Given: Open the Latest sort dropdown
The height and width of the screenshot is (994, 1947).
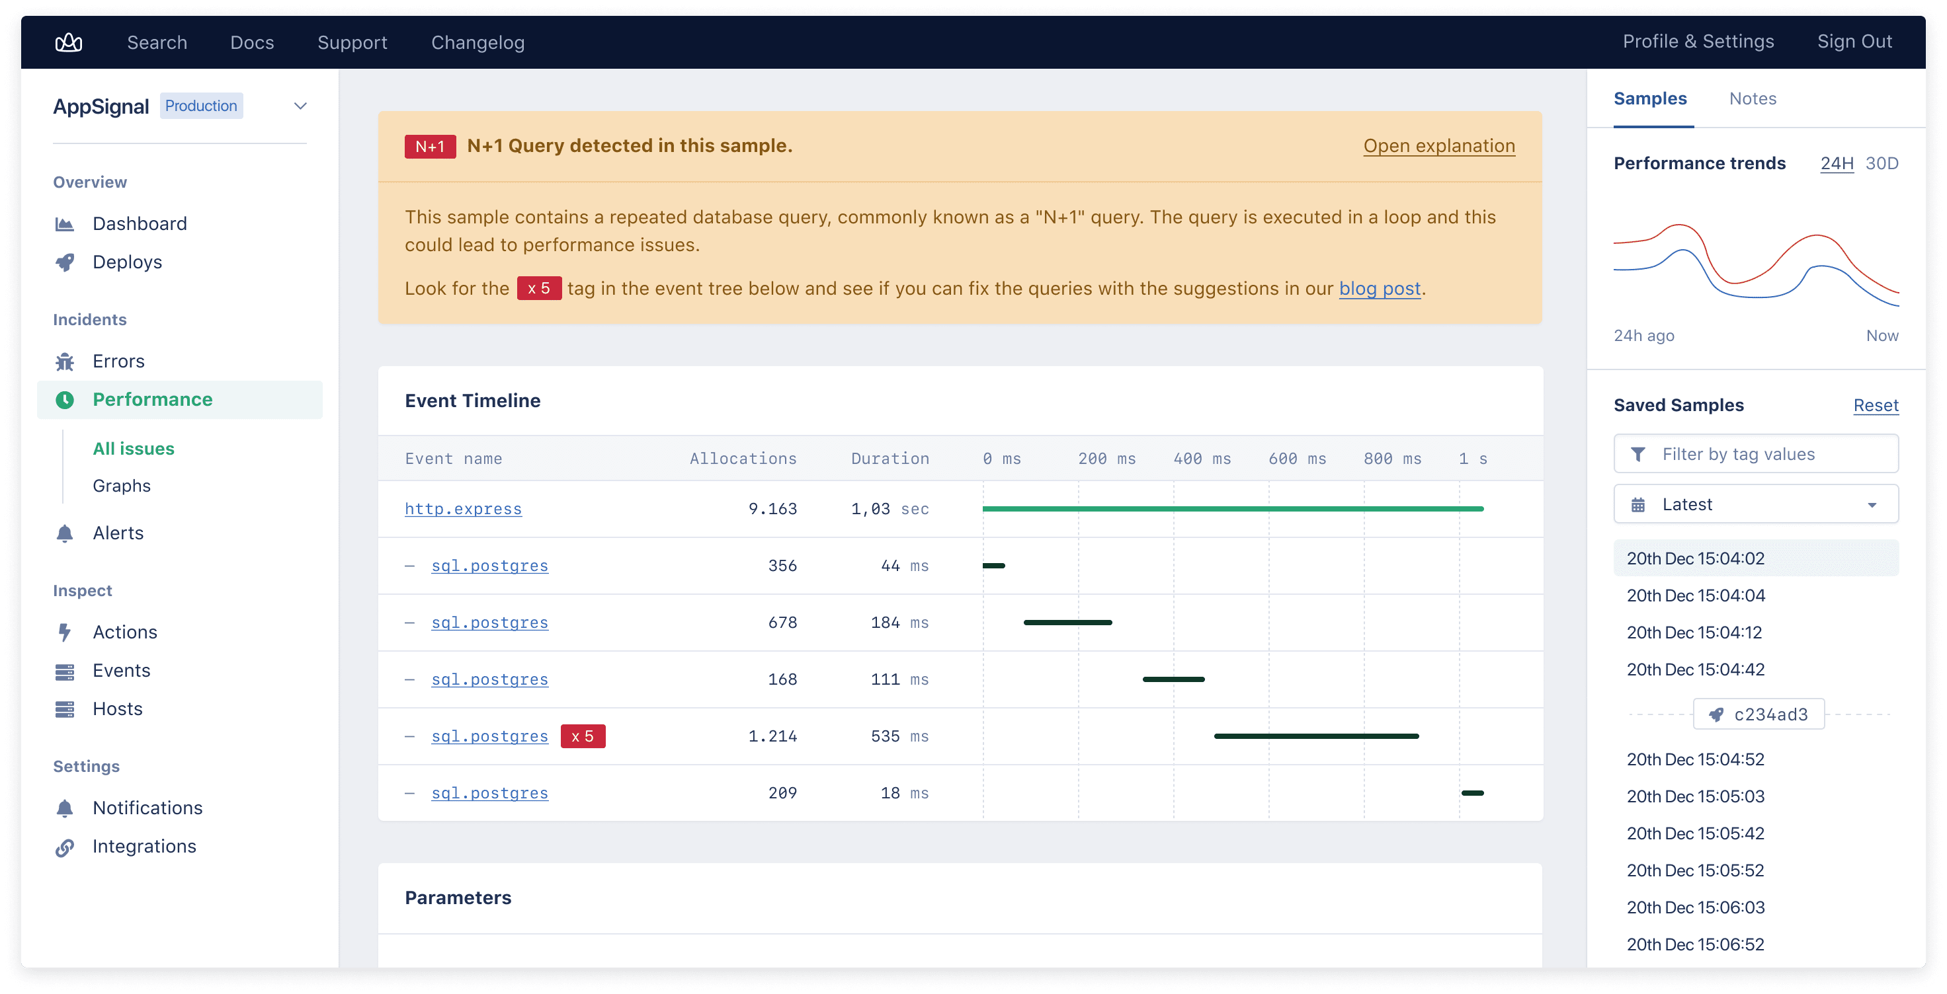Looking at the screenshot, I should 1756,504.
